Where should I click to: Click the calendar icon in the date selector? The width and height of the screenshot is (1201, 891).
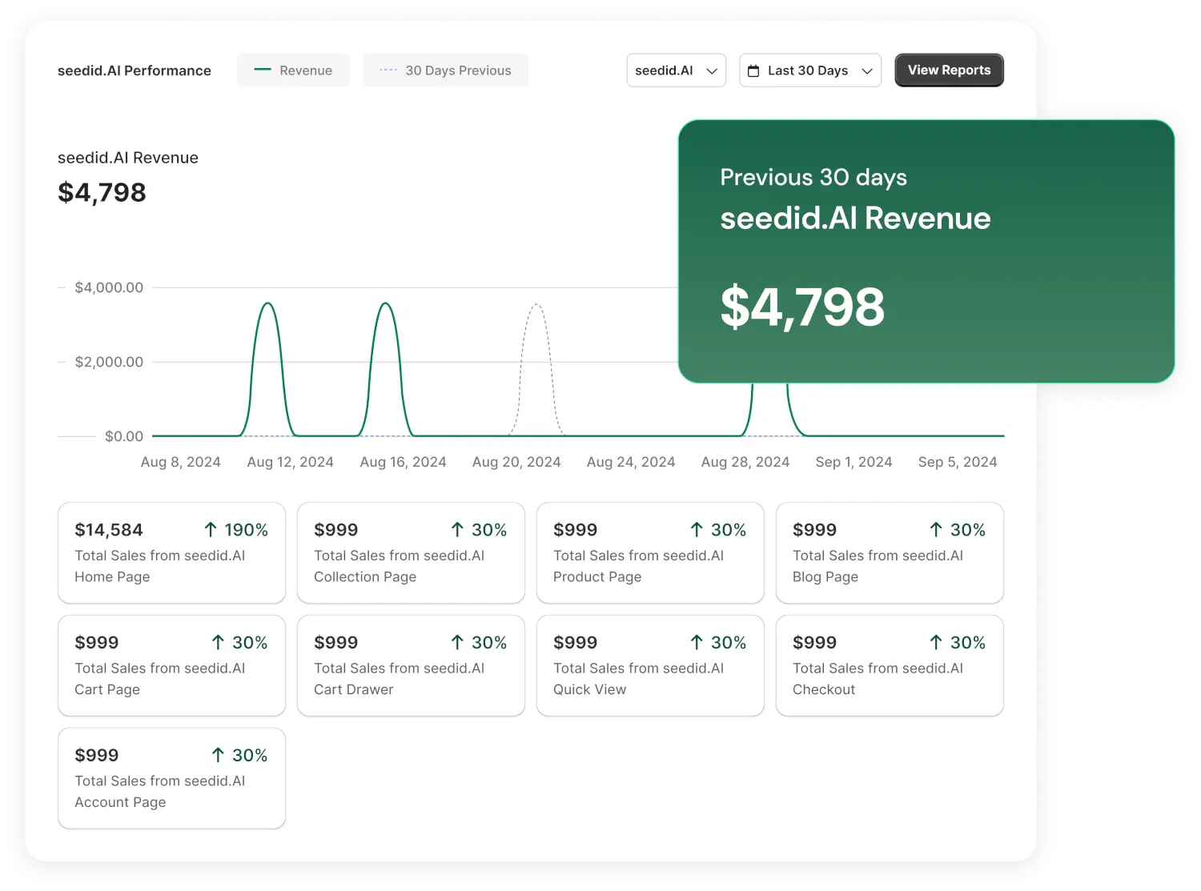[753, 70]
